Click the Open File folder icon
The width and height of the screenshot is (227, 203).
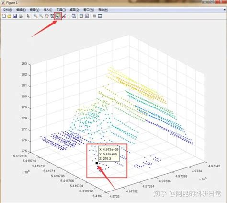10,16
